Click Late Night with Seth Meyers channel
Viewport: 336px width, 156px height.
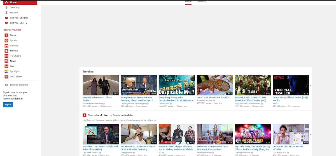pyautogui.click(x=133, y=103)
